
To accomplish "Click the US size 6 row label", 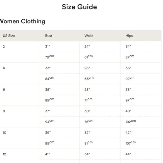I will pos(4,89).
